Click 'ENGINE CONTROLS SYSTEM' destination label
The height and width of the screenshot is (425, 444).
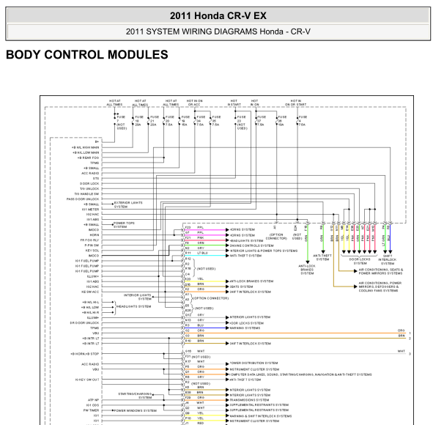point(251,245)
